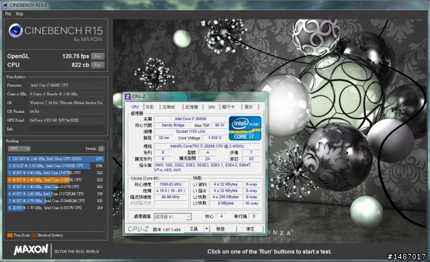Click the L3 cache 8 MBytes value
The width and height of the screenshot is (430, 262).
[x=226, y=203]
